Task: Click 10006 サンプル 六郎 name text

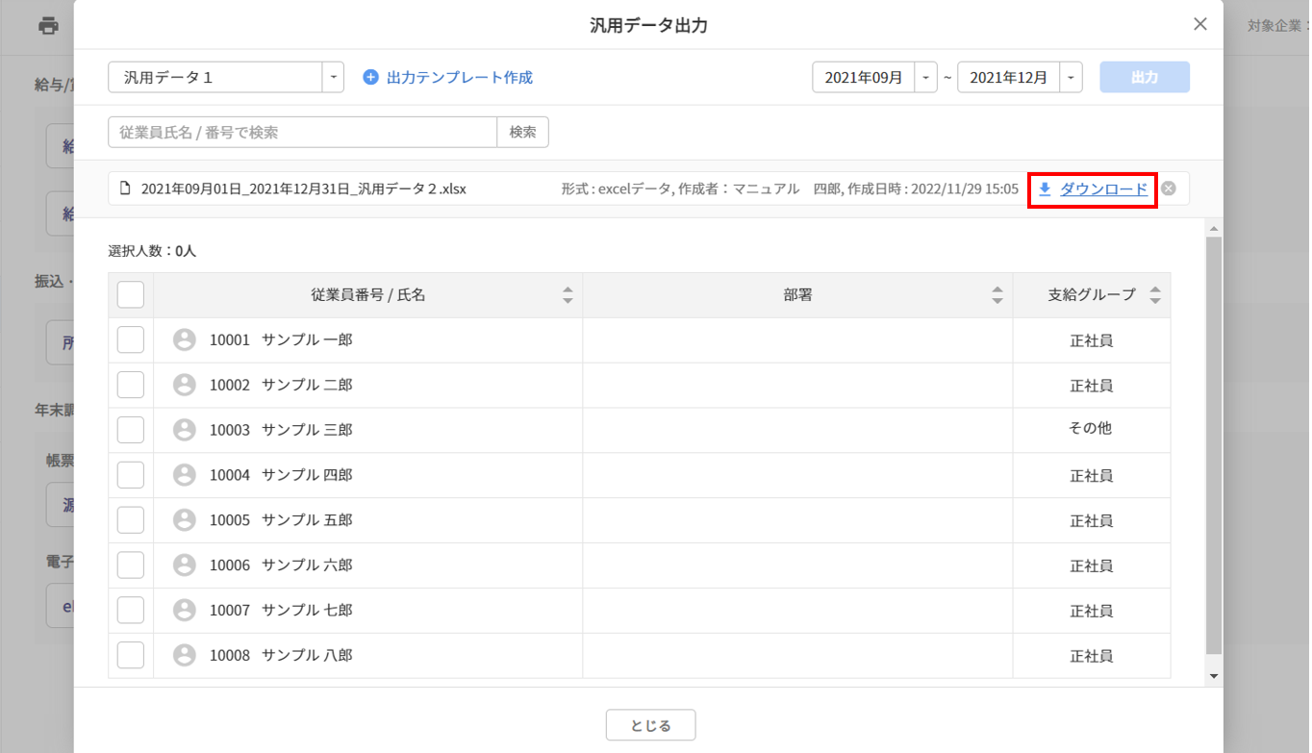Action: 281,565
